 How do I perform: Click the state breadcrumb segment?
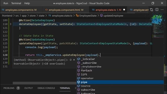tap(41, 16)
